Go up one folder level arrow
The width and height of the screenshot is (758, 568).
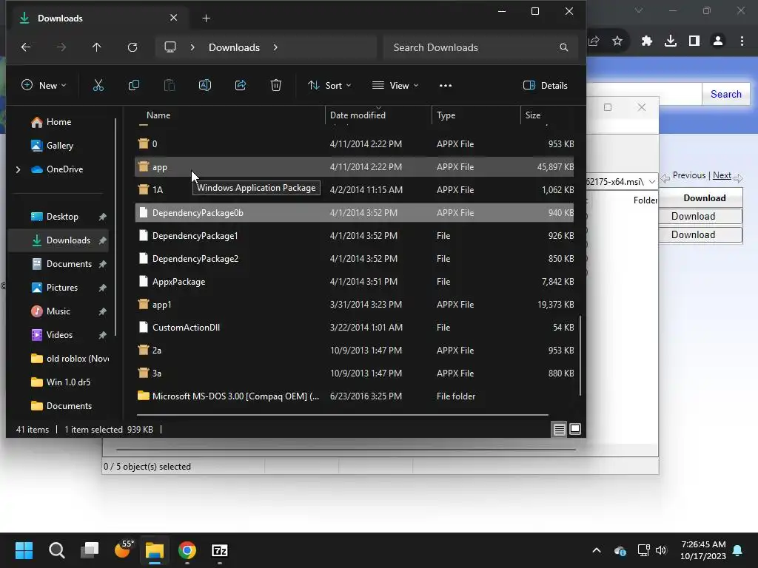click(97, 47)
